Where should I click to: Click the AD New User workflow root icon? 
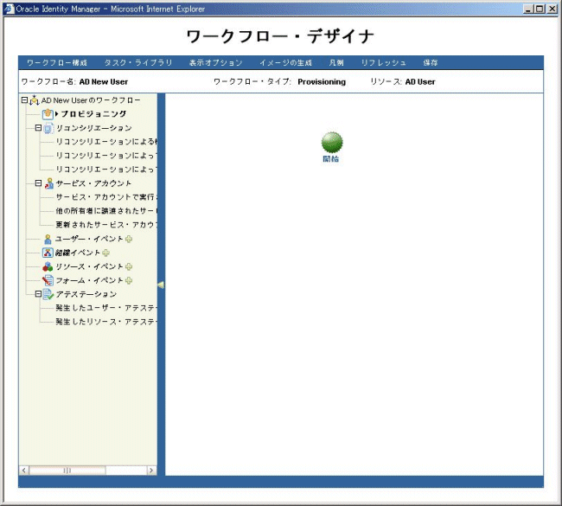[x=35, y=100]
